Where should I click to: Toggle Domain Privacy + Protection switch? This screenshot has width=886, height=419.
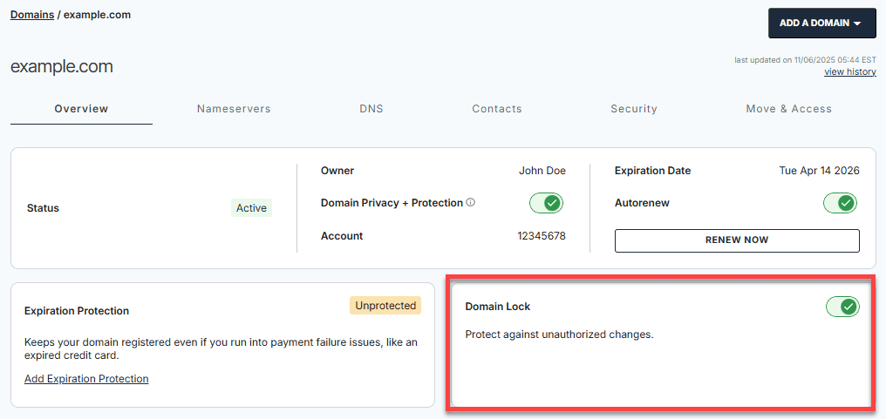click(547, 203)
